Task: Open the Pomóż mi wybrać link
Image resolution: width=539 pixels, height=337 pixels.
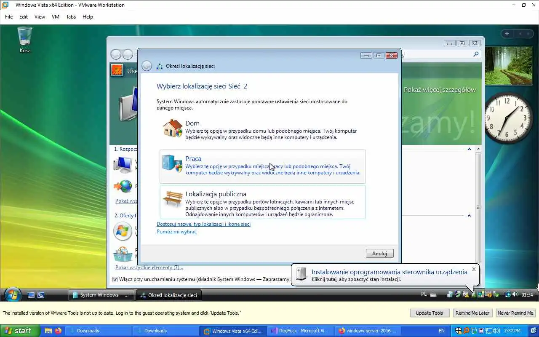Action: point(176,232)
